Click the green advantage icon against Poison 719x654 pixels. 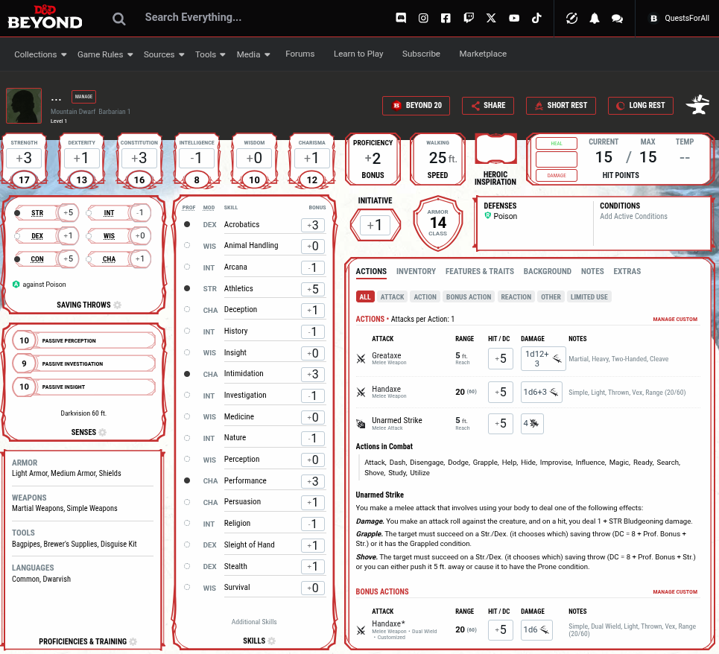tap(16, 284)
